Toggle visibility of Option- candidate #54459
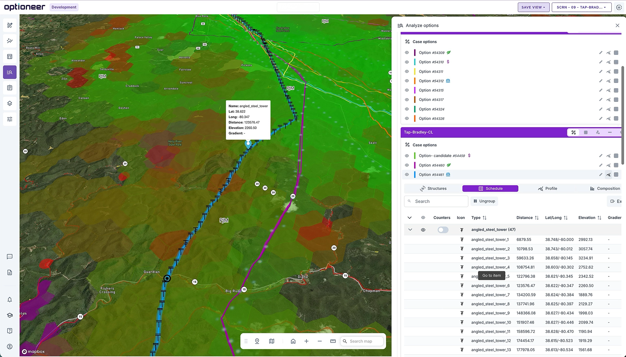Image resolution: width=626 pixels, height=357 pixels. tap(407, 156)
